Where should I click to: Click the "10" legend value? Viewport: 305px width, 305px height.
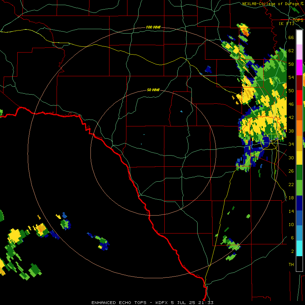click(x=291, y=224)
